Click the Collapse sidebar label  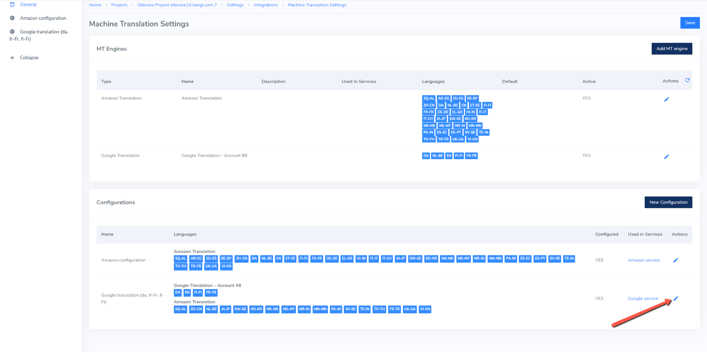(x=29, y=58)
